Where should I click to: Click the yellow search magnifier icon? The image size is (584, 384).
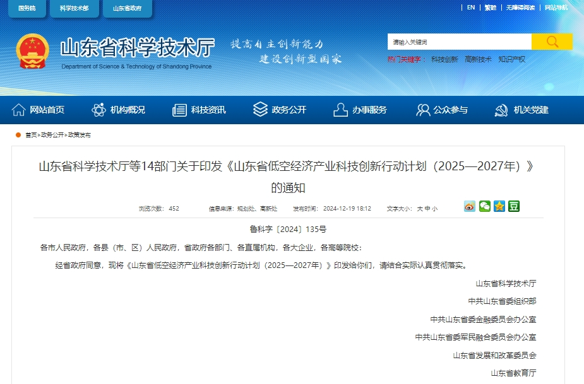point(552,42)
